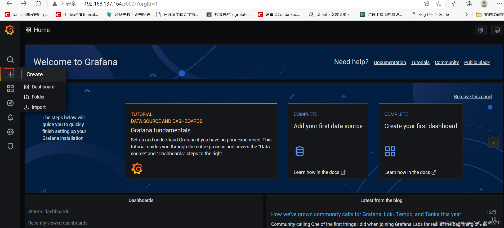The width and height of the screenshot is (504, 228).
Task: Click the Home grid icon beside title
Action: [x=28, y=30]
